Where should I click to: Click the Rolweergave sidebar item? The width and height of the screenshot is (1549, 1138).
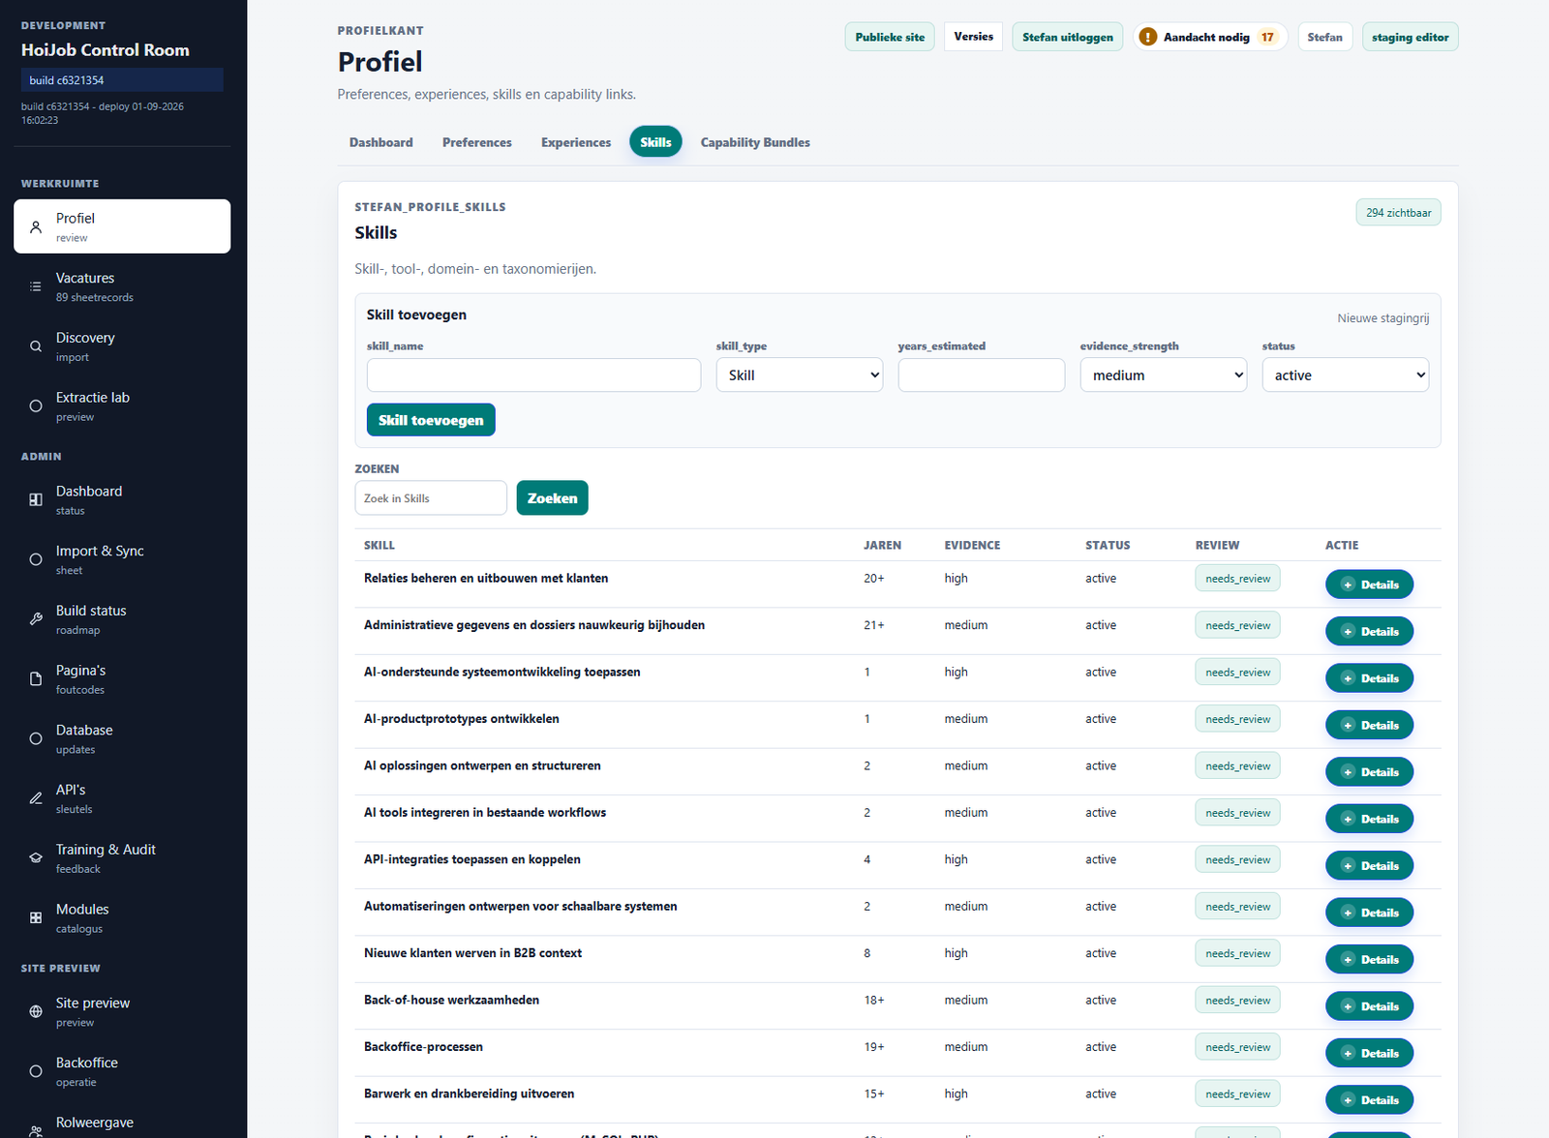122,1123
